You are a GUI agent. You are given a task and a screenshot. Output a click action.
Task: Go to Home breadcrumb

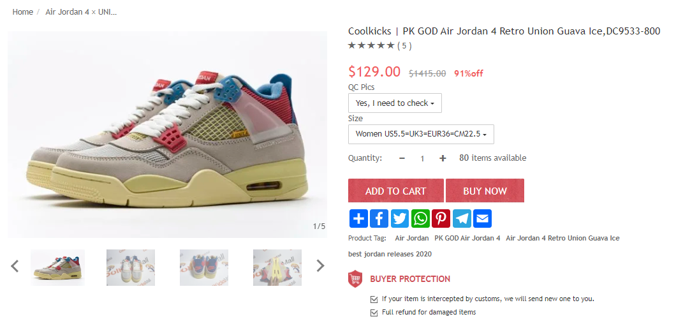(x=23, y=12)
